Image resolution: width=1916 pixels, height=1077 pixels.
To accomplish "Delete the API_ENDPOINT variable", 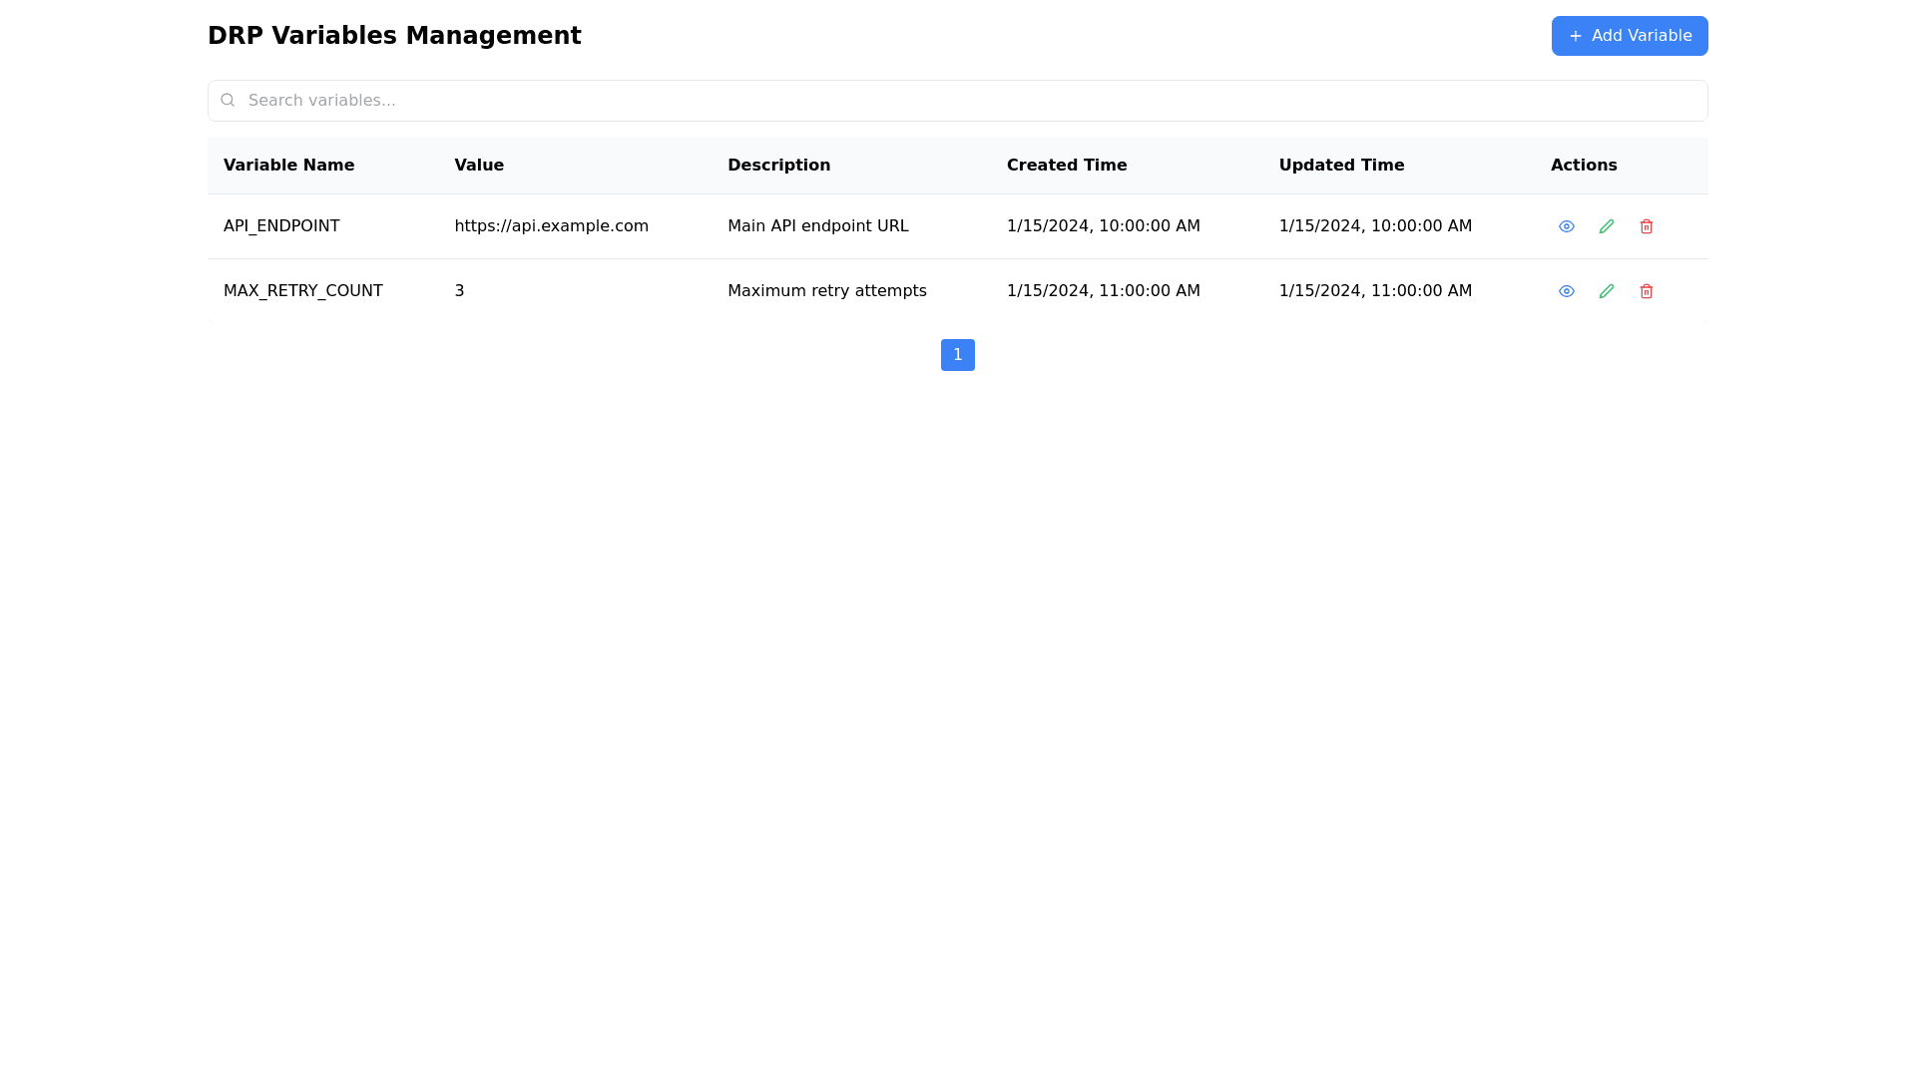I will click(x=1646, y=226).
